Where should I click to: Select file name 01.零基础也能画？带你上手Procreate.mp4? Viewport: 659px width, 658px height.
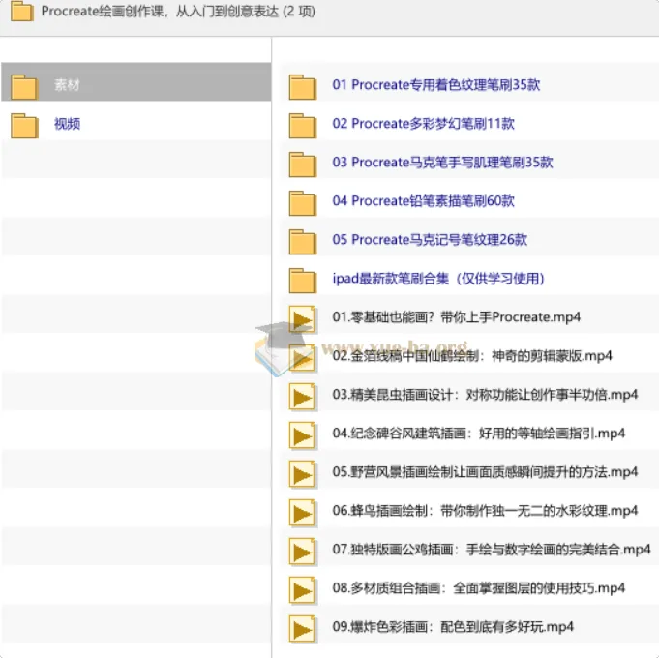click(x=457, y=316)
